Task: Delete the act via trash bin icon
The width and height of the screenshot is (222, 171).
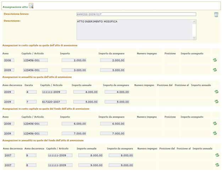Action: pyautogui.click(x=216, y=15)
